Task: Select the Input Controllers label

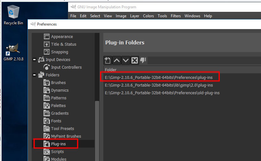Action: tap(67, 67)
